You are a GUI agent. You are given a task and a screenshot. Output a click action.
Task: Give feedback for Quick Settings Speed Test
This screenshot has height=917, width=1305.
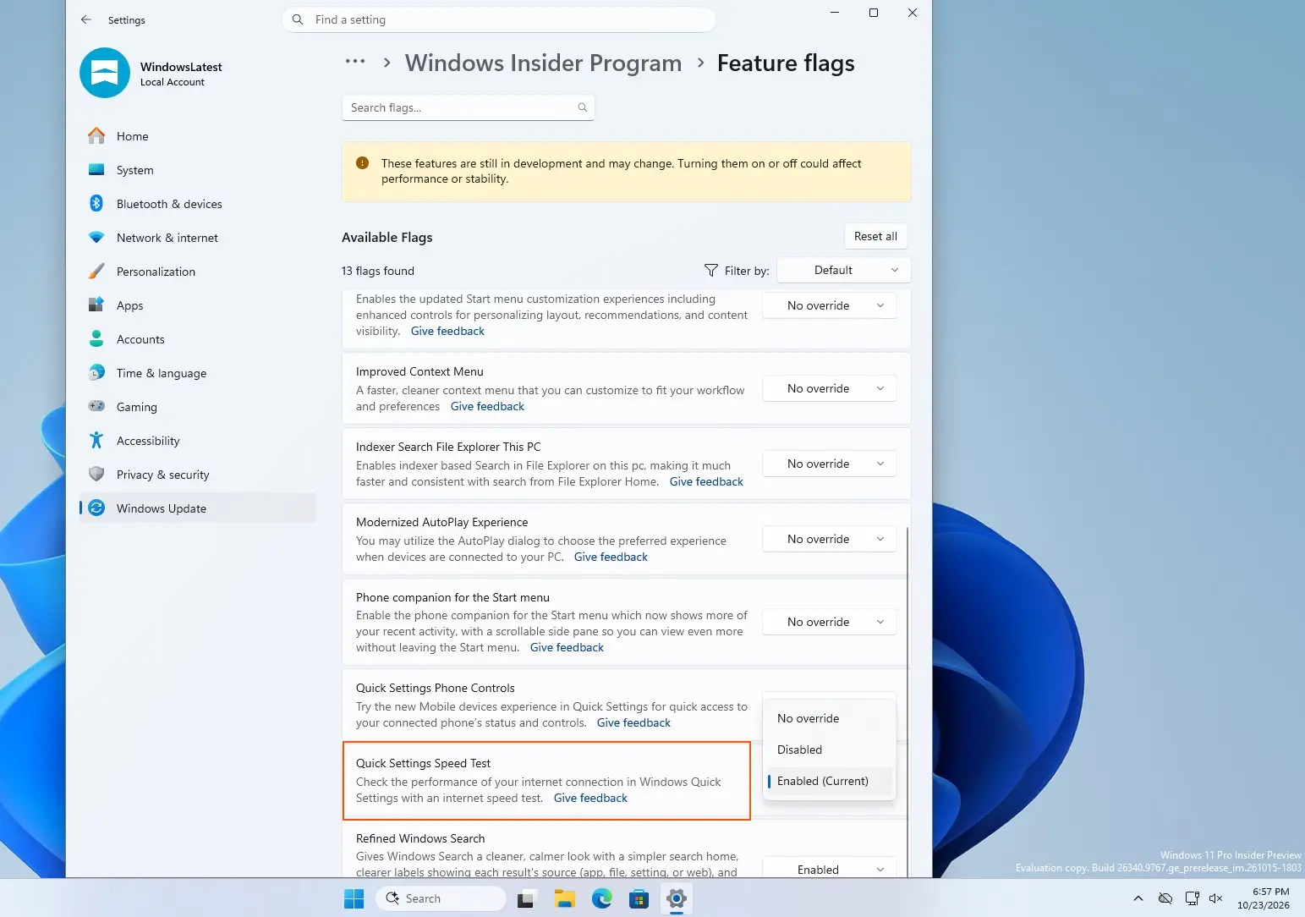[590, 798]
